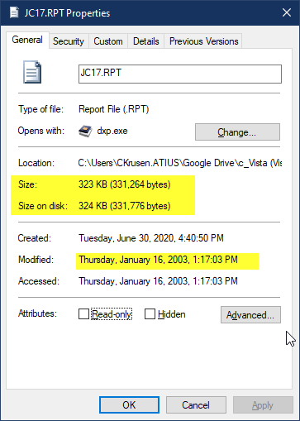Tick the Hidden attribute checkbox
The width and height of the screenshot is (300, 421).
(x=150, y=313)
